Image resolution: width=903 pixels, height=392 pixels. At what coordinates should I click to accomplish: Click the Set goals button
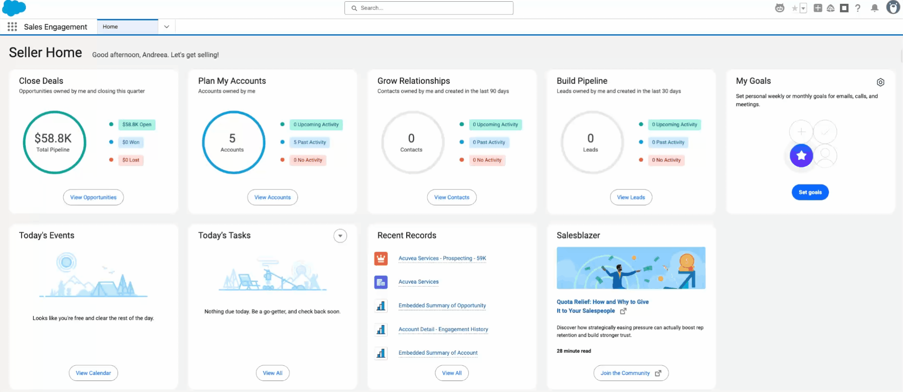pyautogui.click(x=810, y=192)
